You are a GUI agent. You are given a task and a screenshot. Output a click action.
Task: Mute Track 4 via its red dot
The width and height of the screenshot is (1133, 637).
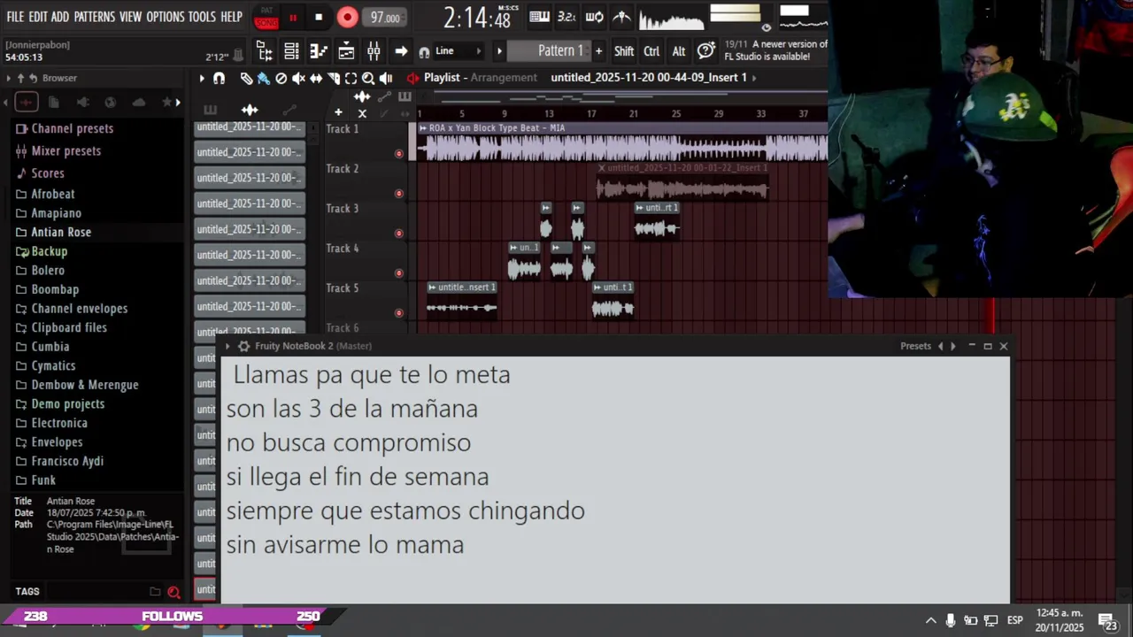coord(399,273)
